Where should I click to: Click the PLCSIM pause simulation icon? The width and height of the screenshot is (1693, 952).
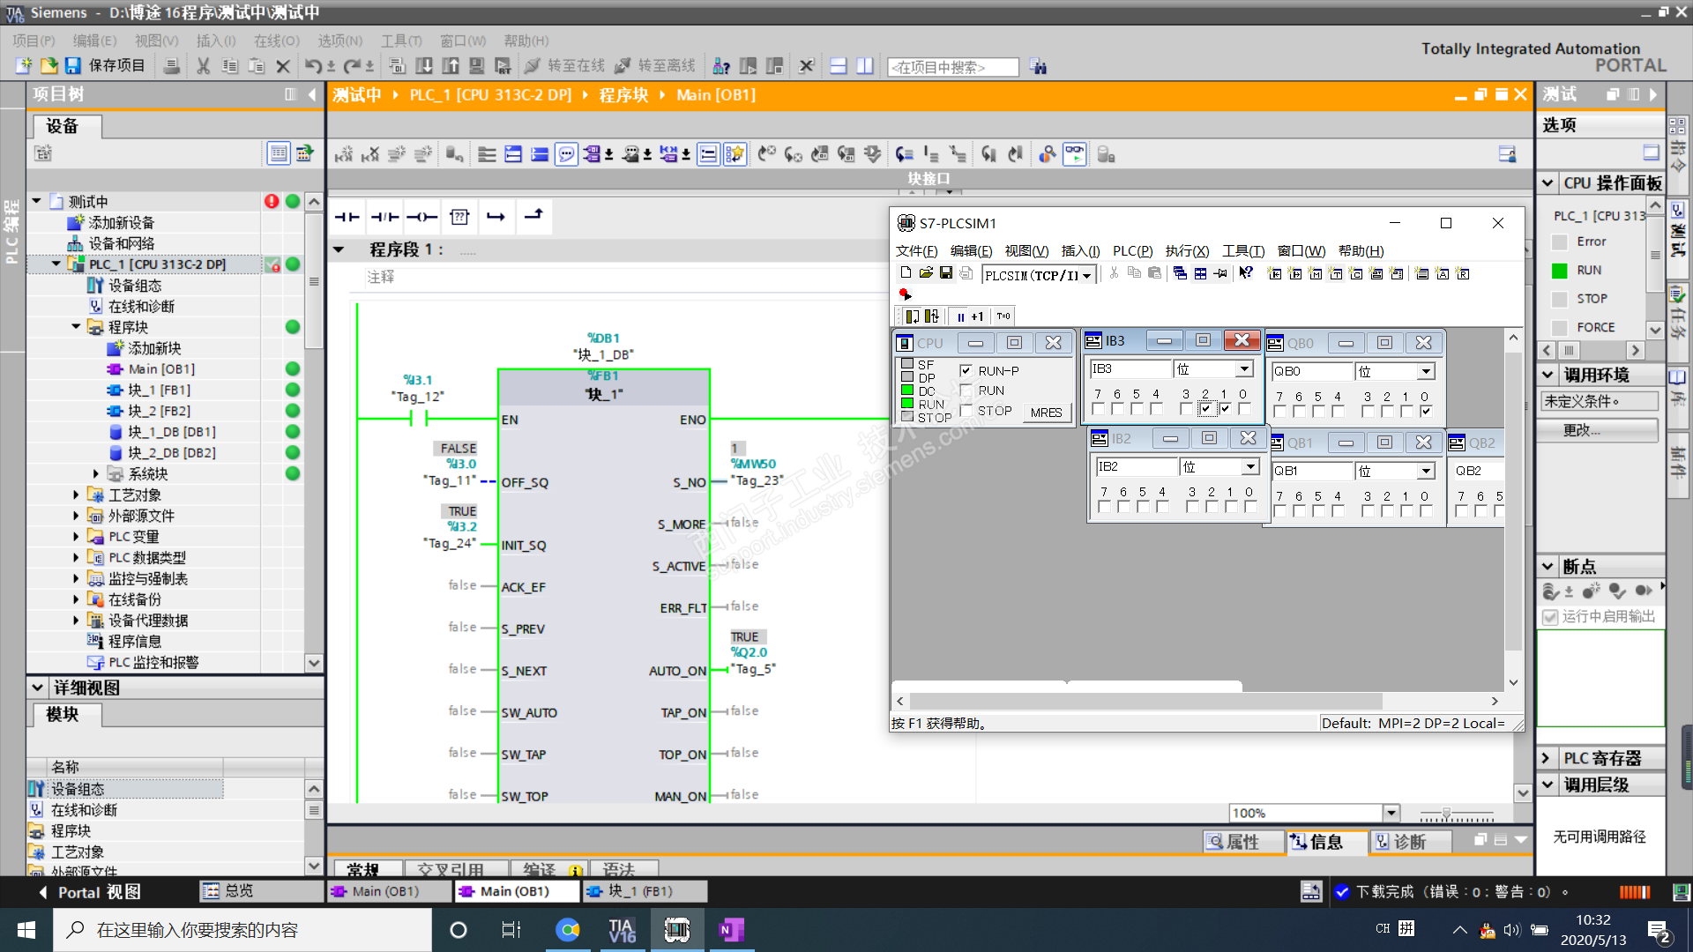click(x=960, y=316)
